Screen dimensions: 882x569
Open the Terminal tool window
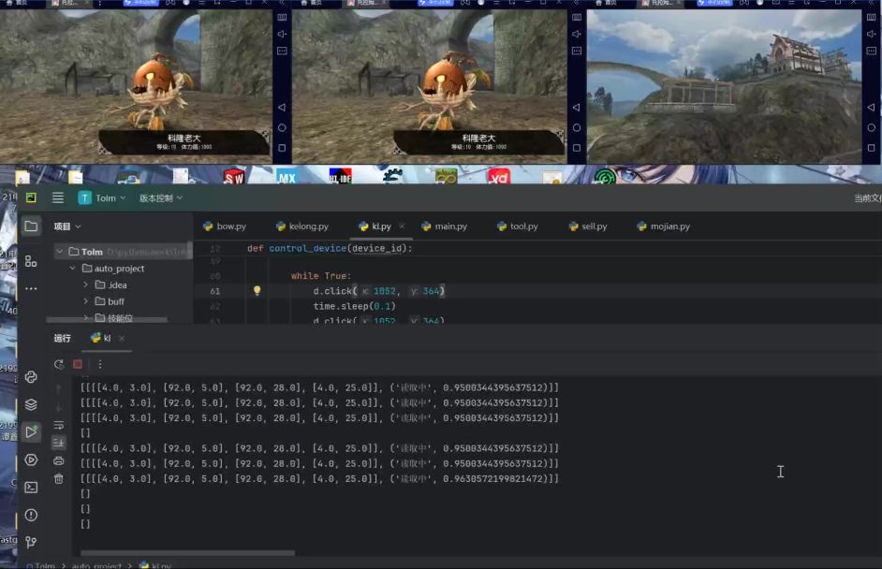pos(31,487)
